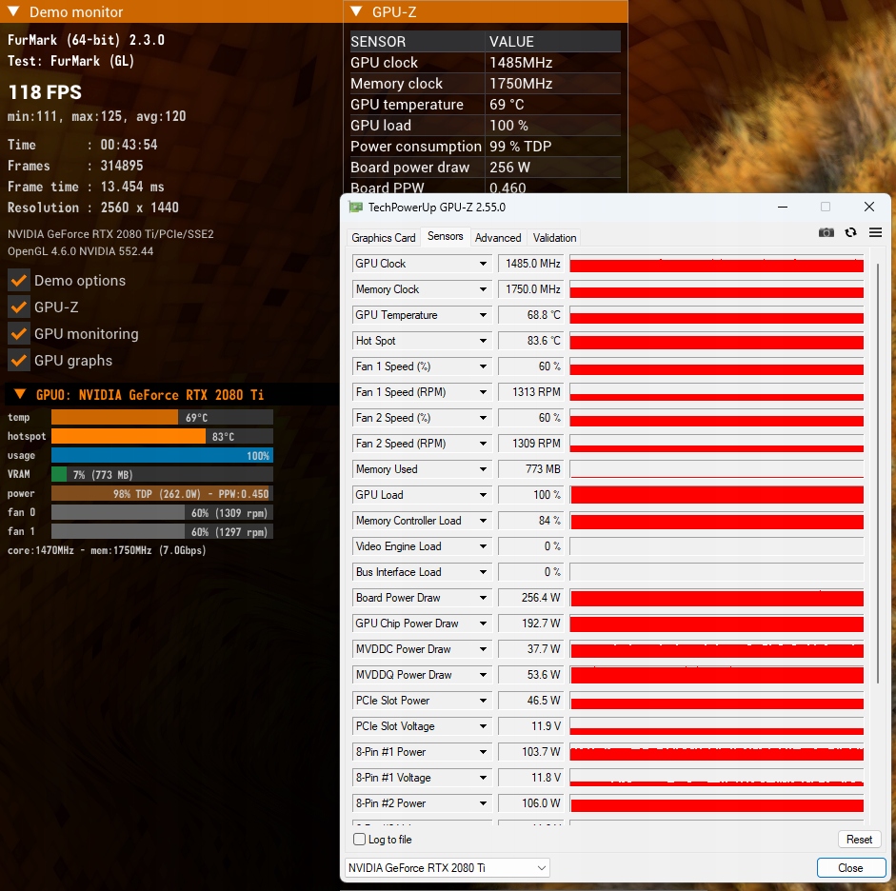The height and width of the screenshot is (891, 896).
Task: Disable the GPU monitoring checkbox
Action: click(x=19, y=334)
